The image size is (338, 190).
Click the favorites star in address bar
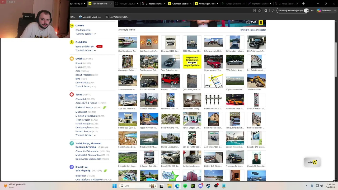point(260,11)
